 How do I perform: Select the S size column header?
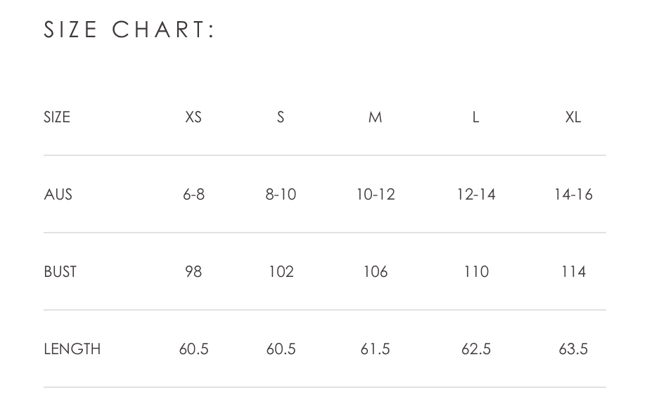coord(281,117)
